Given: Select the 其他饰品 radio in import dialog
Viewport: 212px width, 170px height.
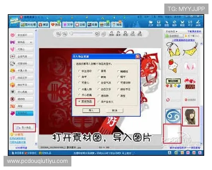Looking at the screenshot, I should click(79, 101).
